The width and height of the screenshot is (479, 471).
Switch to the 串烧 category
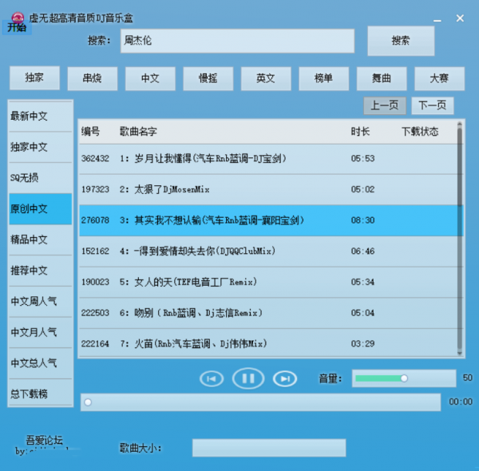coord(93,78)
